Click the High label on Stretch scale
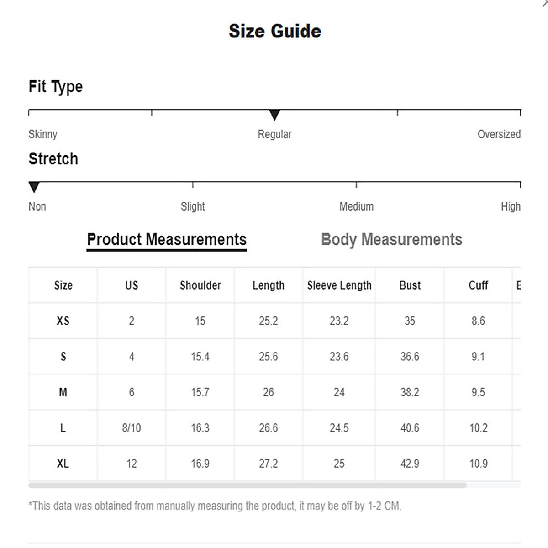This screenshot has width=548, height=548. click(511, 206)
